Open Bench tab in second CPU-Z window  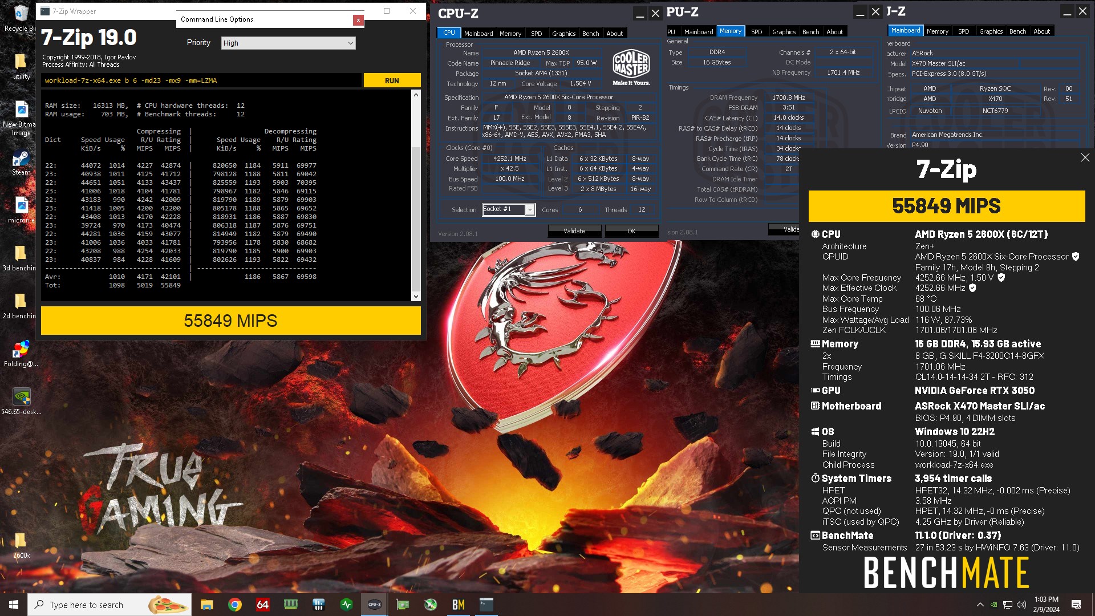point(810,32)
